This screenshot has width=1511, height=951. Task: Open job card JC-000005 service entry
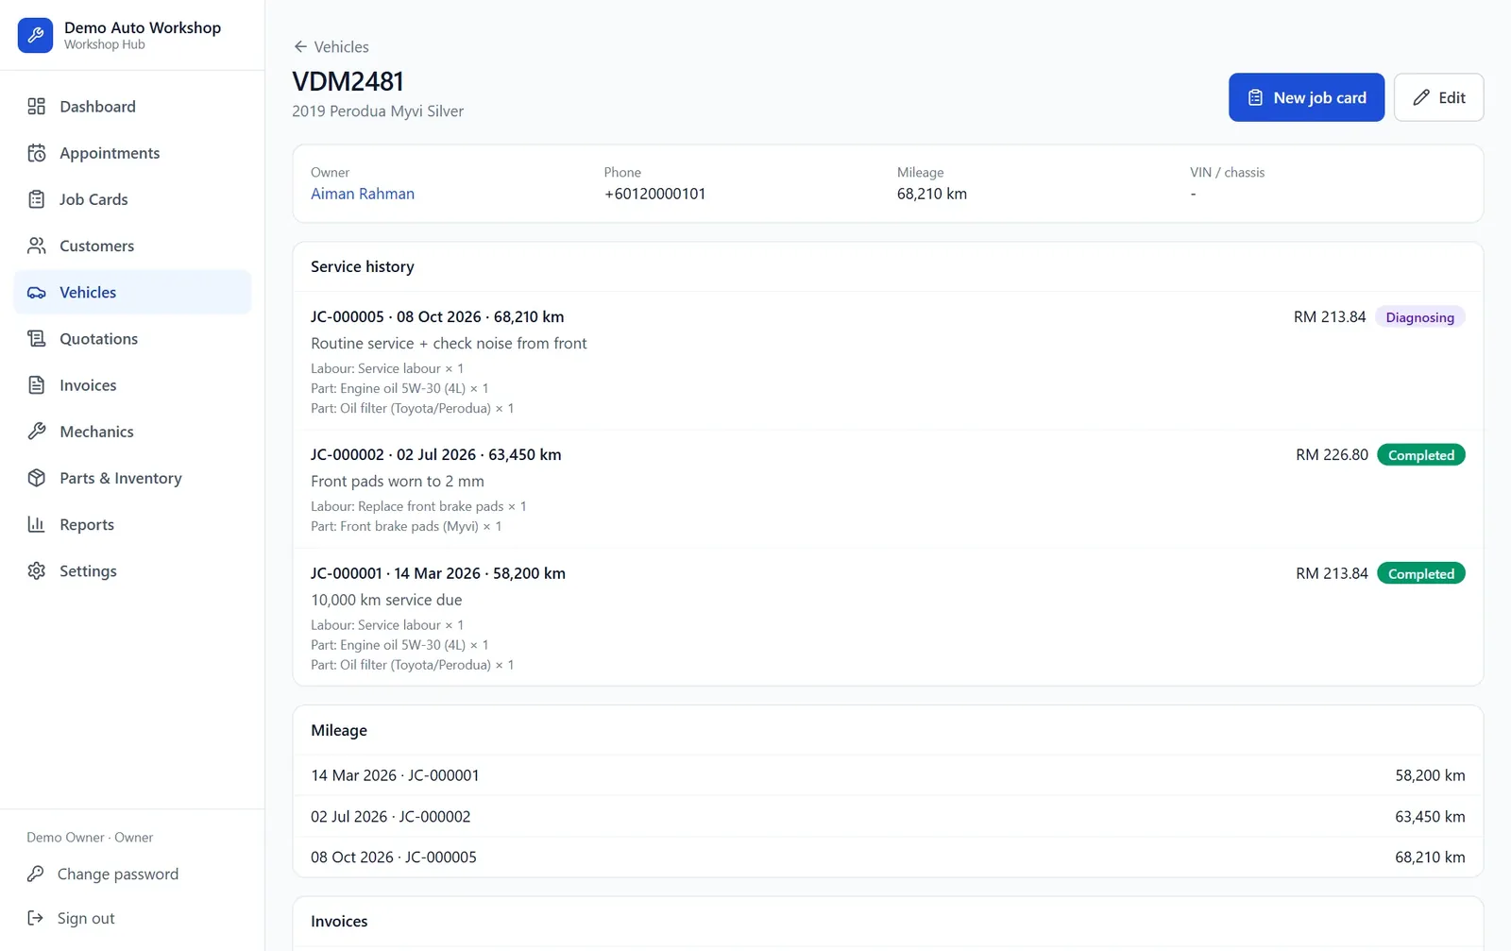coord(888,361)
